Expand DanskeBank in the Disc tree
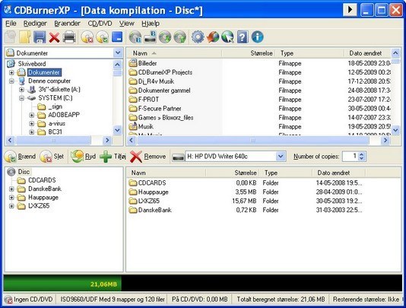 pyautogui.click(x=11, y=189)
